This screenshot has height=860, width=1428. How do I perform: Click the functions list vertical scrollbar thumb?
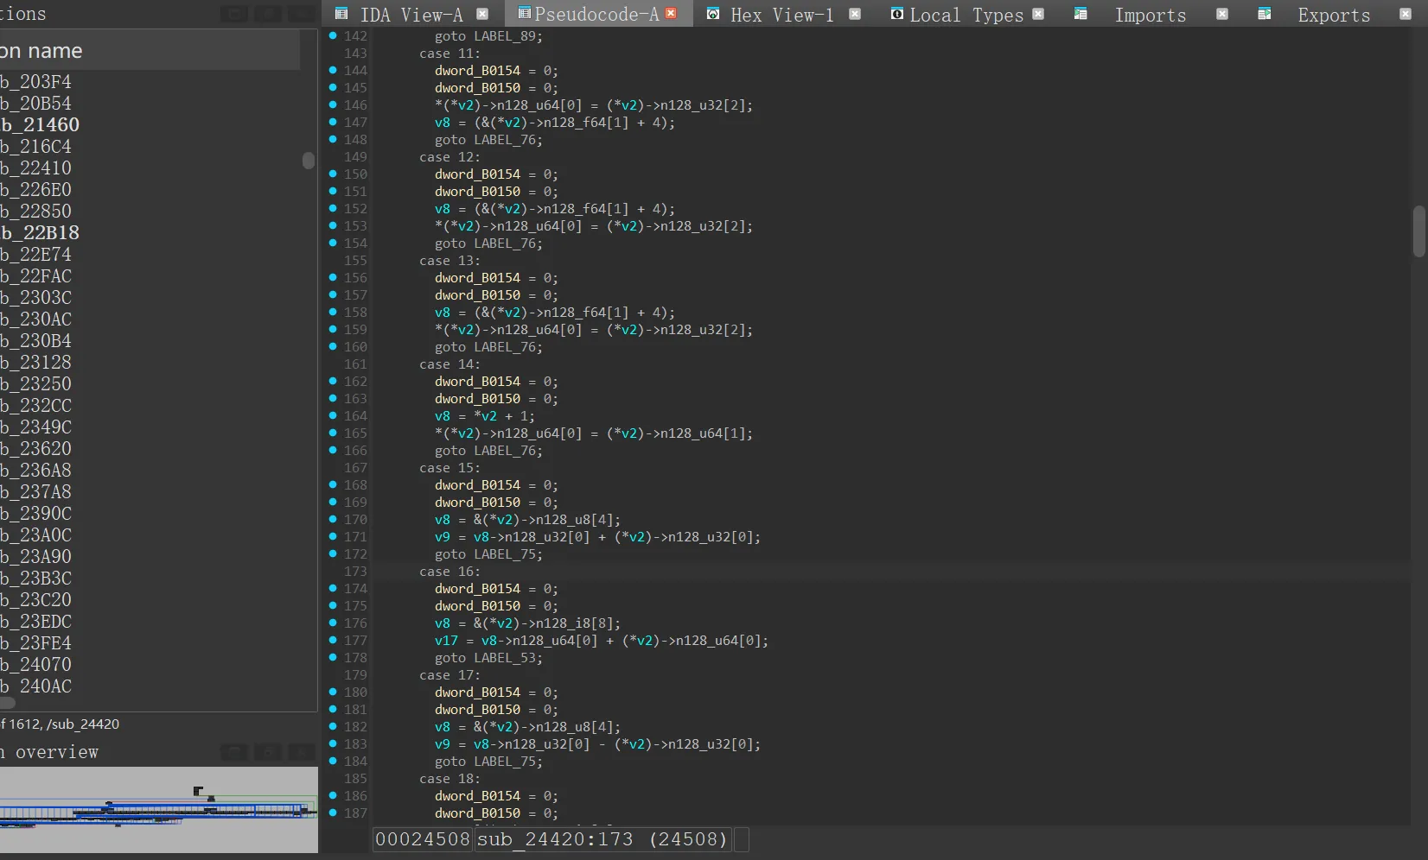click(x=309, y=161)
